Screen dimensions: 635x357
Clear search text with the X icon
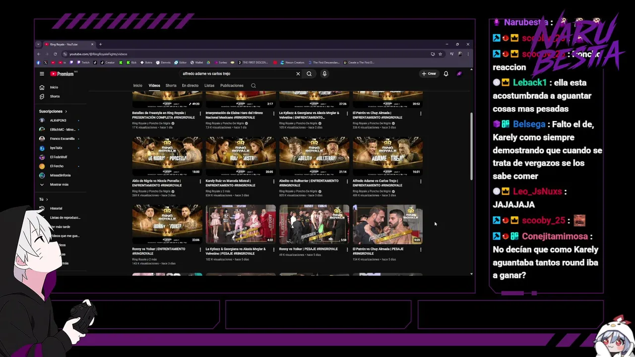point(298,74)
